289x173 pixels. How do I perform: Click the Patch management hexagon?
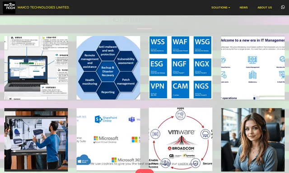[x=126, y=82]
